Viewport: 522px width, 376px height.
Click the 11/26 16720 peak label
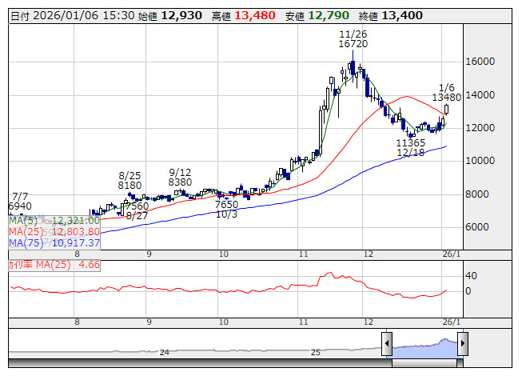353,39
